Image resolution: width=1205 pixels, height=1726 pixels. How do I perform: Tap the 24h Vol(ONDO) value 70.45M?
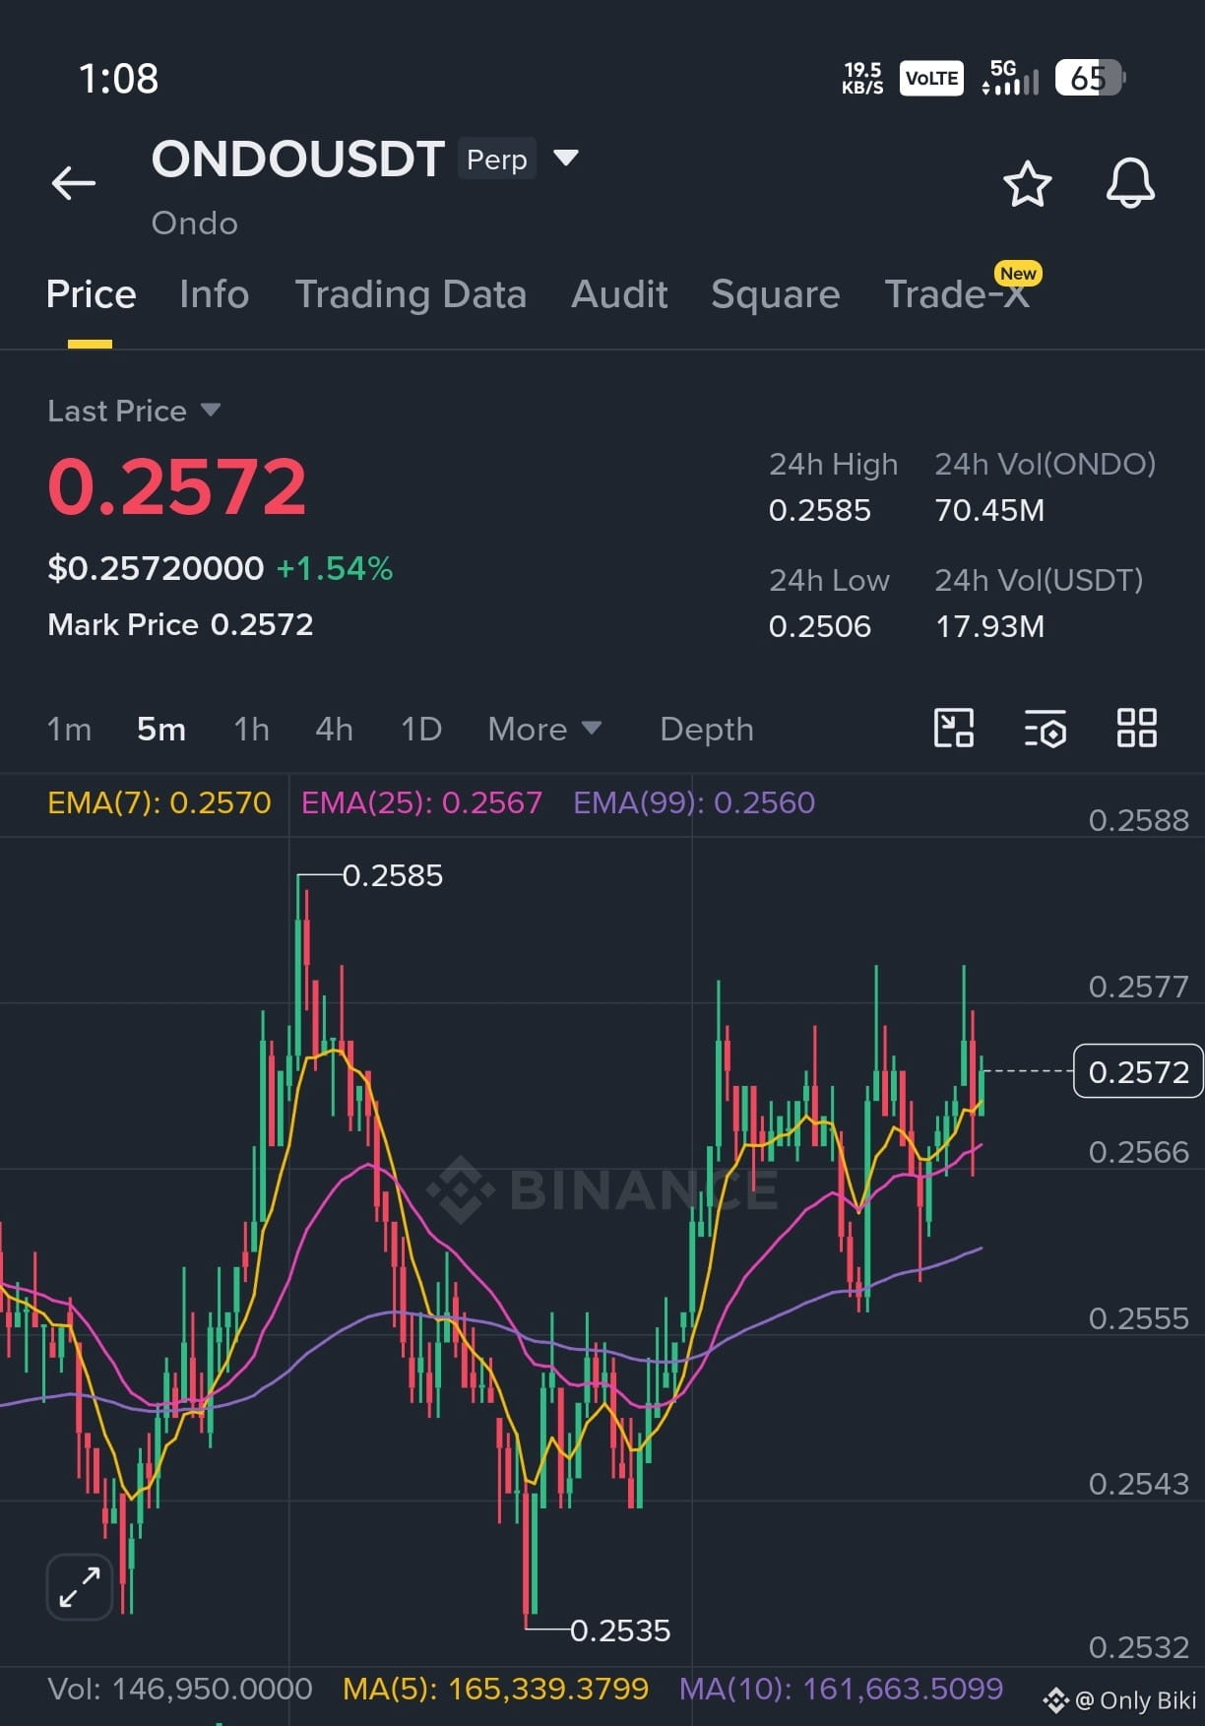989,510
